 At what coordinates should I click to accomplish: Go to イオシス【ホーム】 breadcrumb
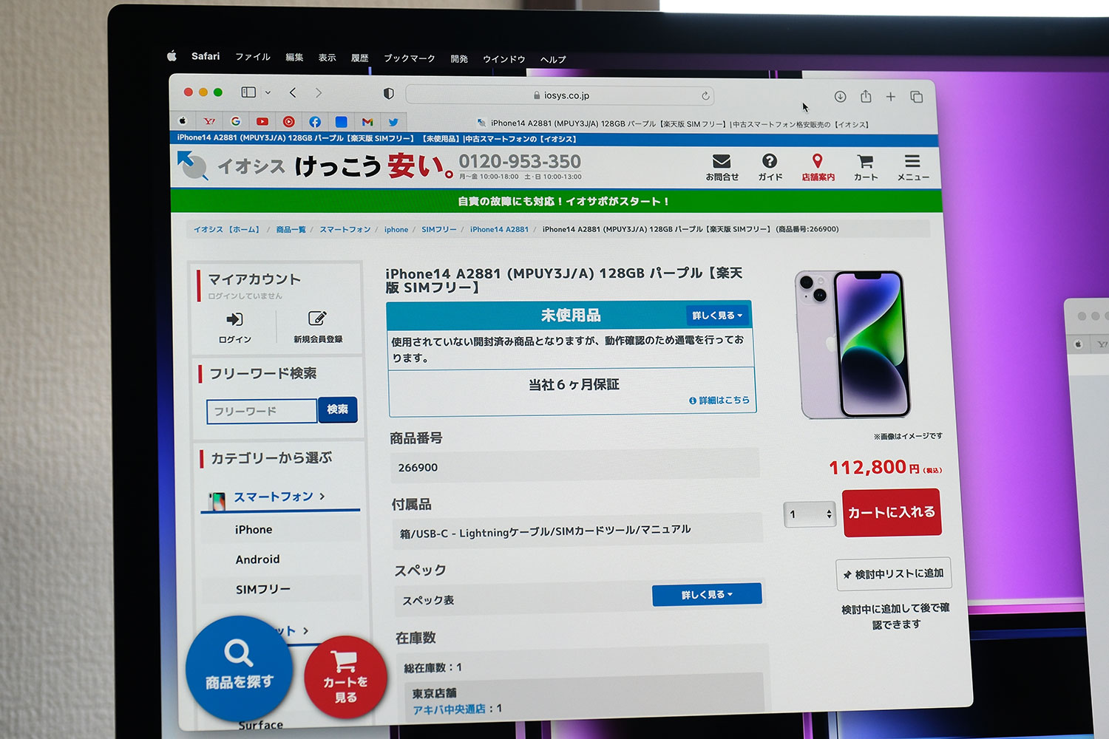pos(227,230)
